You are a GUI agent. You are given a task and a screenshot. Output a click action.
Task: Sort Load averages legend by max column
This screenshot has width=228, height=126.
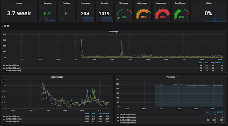tap(93, 114)
